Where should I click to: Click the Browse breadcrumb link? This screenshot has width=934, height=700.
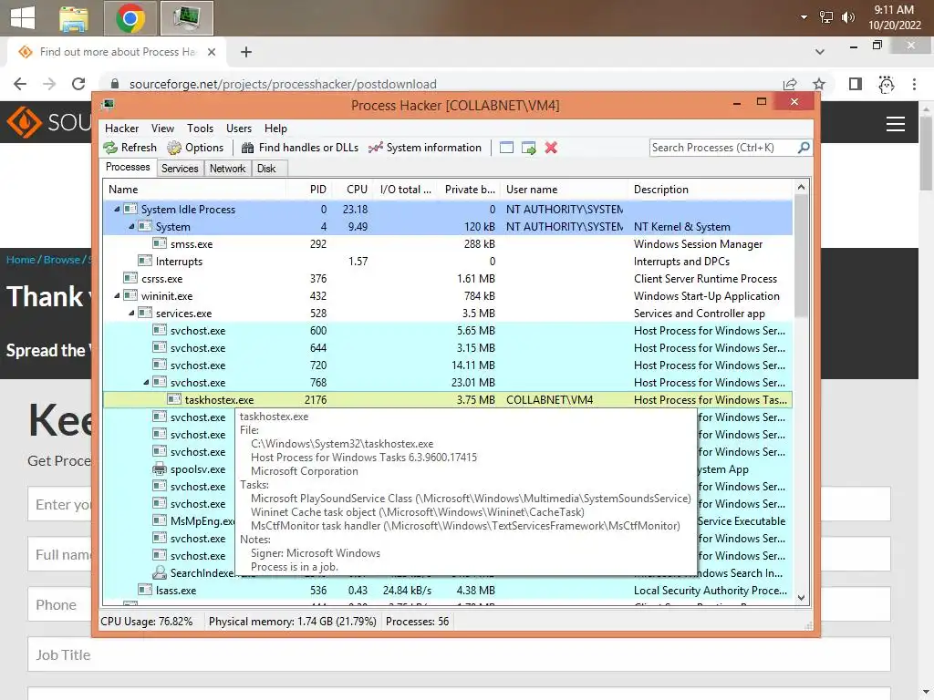coord(61,260)
